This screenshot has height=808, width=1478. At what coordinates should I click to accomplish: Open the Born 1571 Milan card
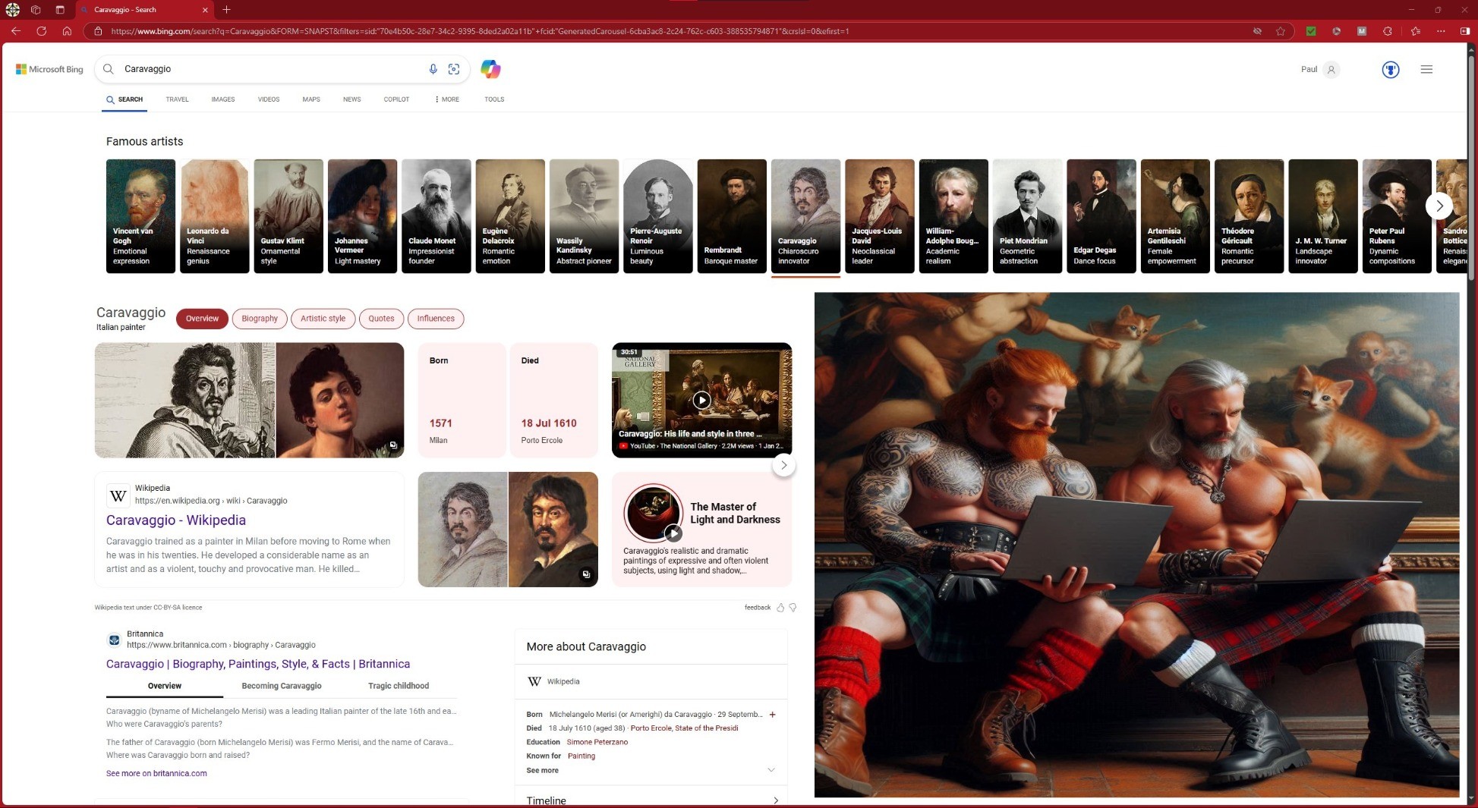coord(462,400)
